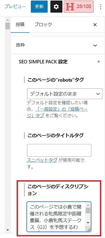Collapse the SEO SIMPLE PACK 設定 triangle

[99, 62]
